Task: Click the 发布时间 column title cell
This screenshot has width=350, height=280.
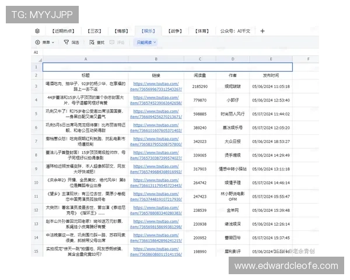Action: click(x=271, y=75)
